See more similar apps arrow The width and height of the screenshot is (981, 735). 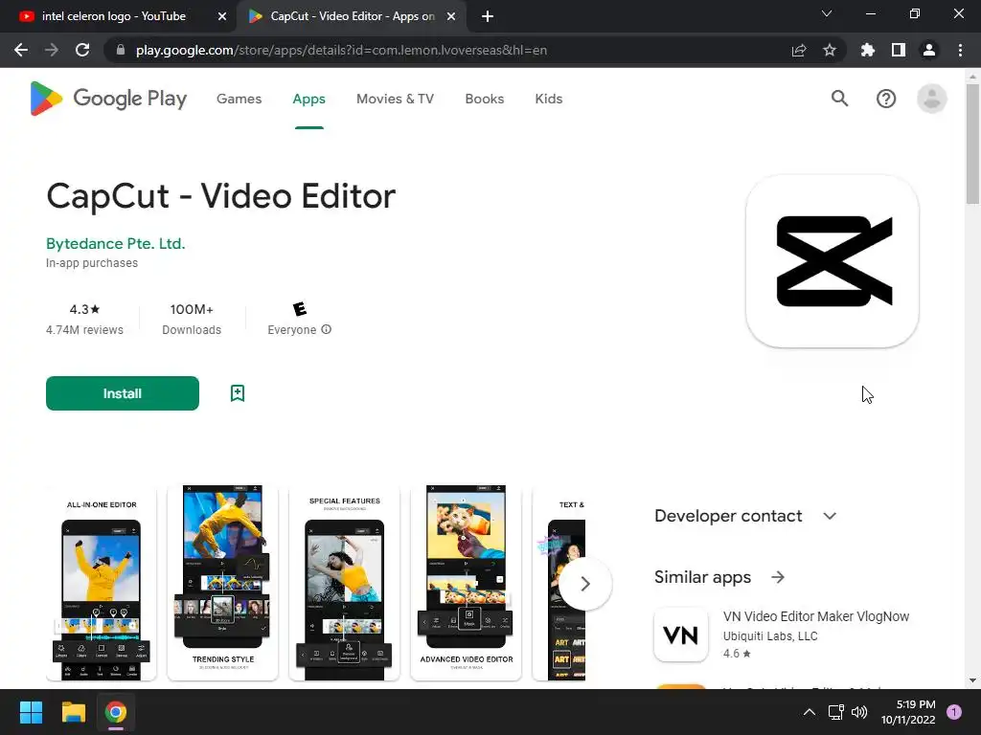coord(778,577)
